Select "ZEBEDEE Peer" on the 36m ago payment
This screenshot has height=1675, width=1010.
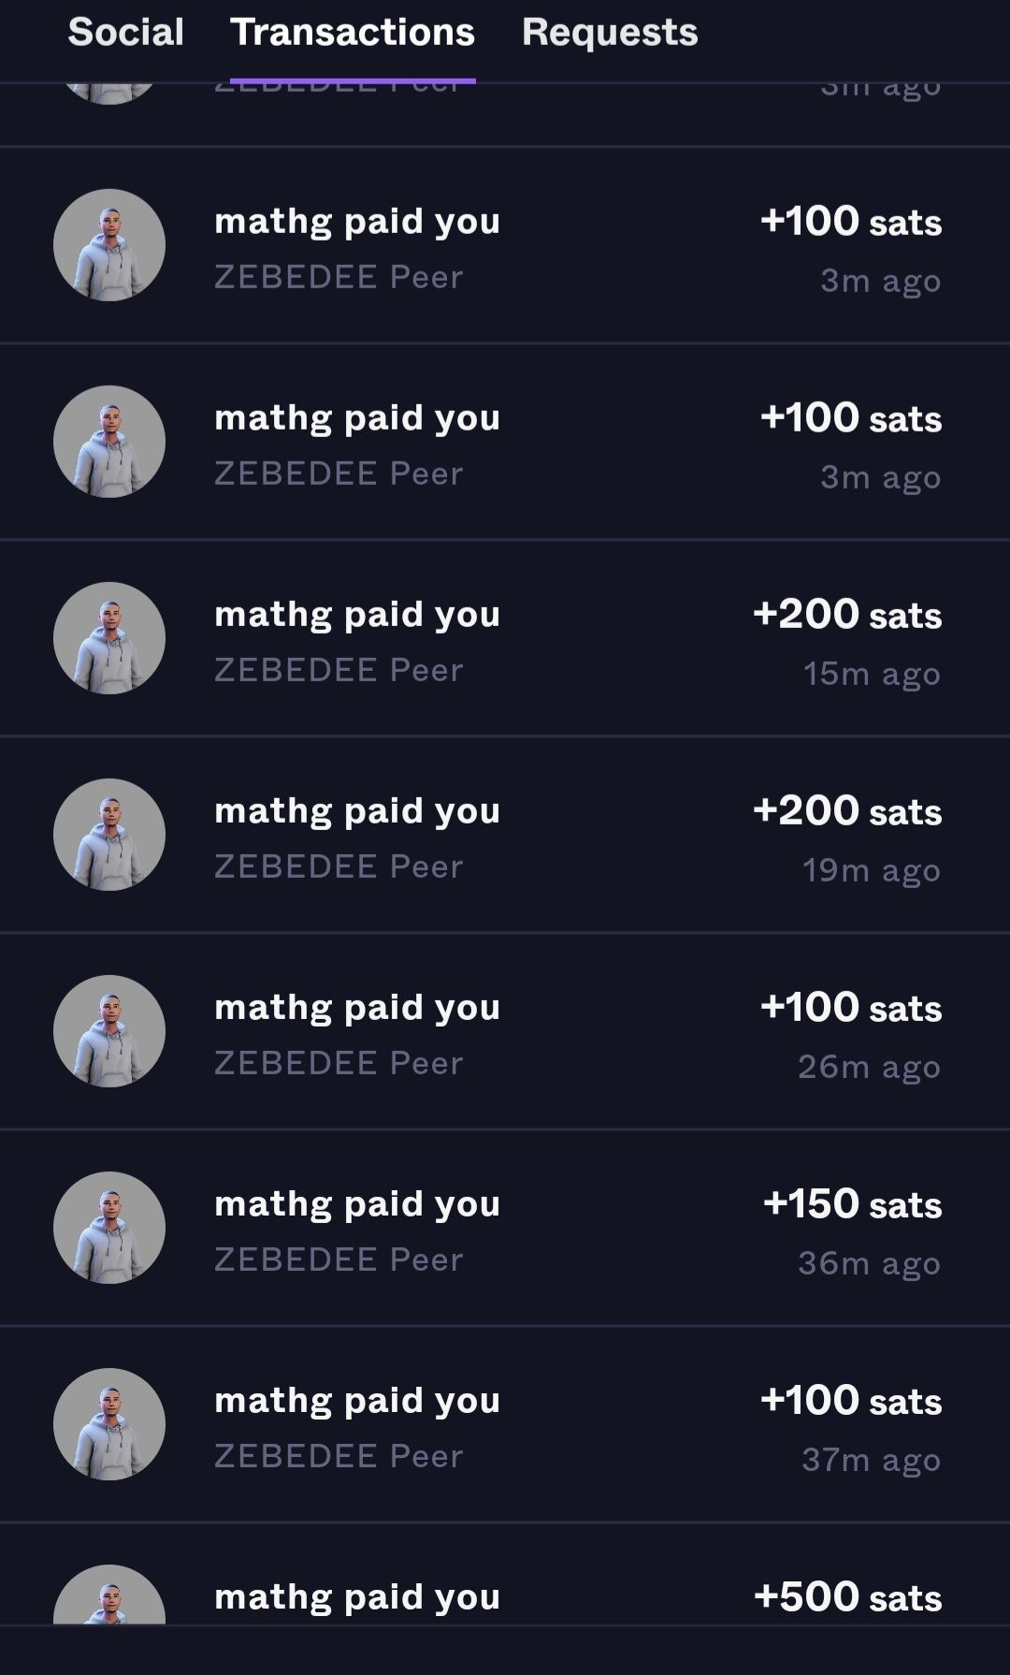coord(339,1260)
